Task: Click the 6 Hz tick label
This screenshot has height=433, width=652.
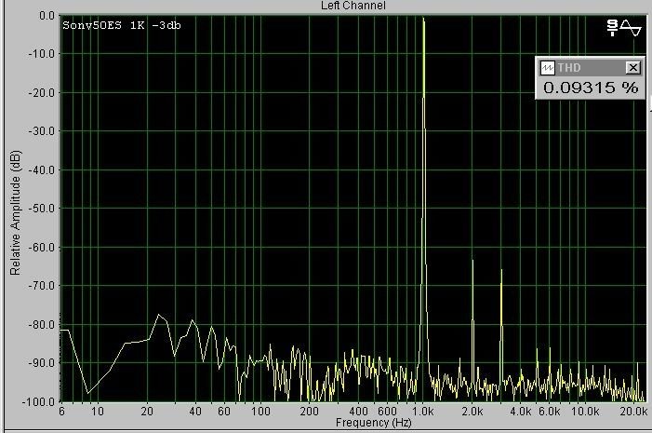Action: click(x=62, y=412)
